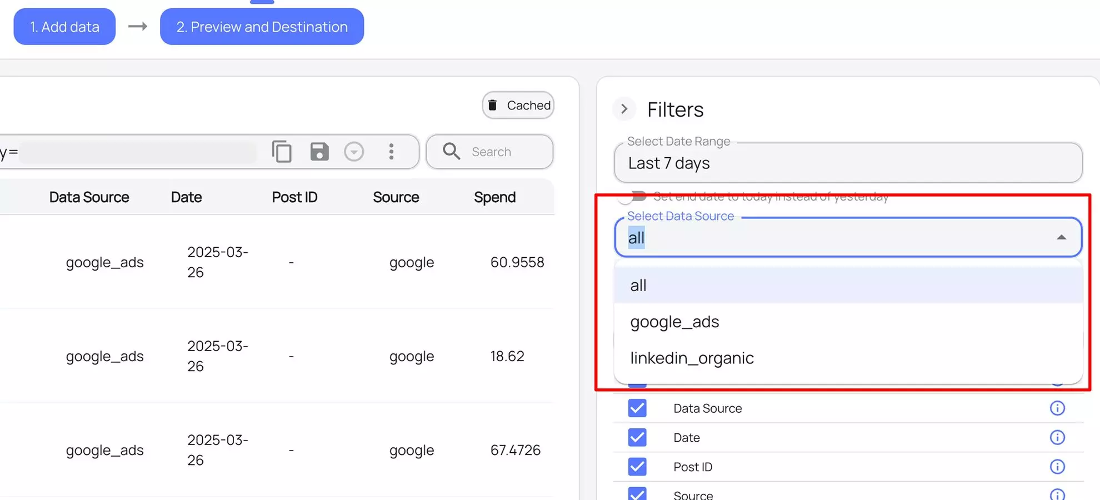This screenshot has width=1100, height=500.
Task: Choose linkedin_organic from data source list
Action: (692, 358)
